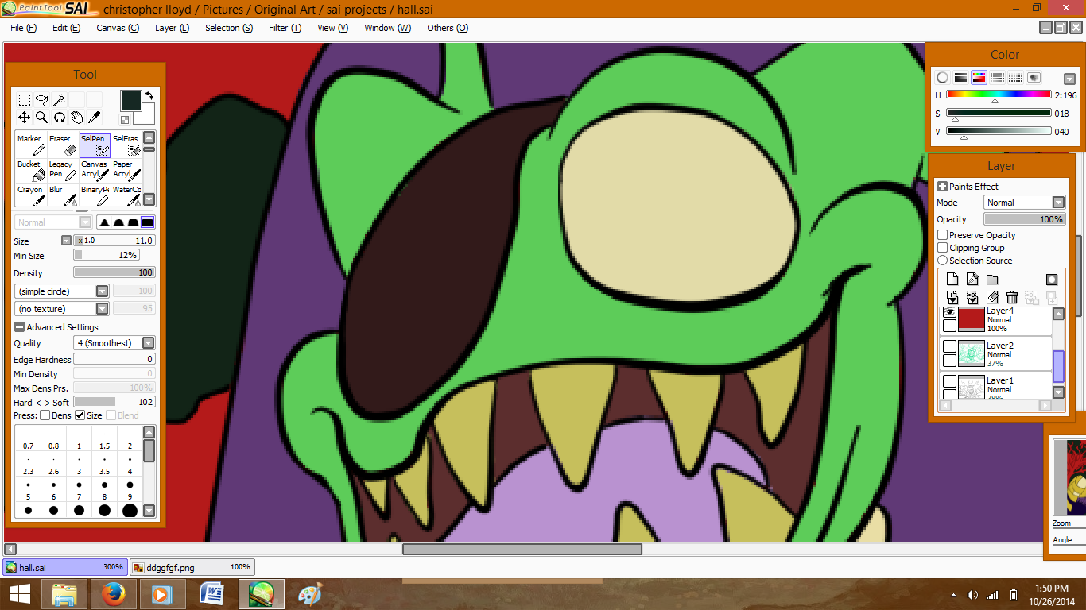Open the Selection menu
Viewport: 1086px width, 610px height.
tap(229, 28)
